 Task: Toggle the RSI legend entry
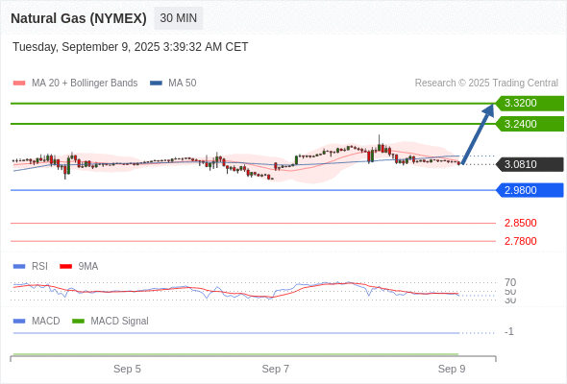[x=31, y=266]
